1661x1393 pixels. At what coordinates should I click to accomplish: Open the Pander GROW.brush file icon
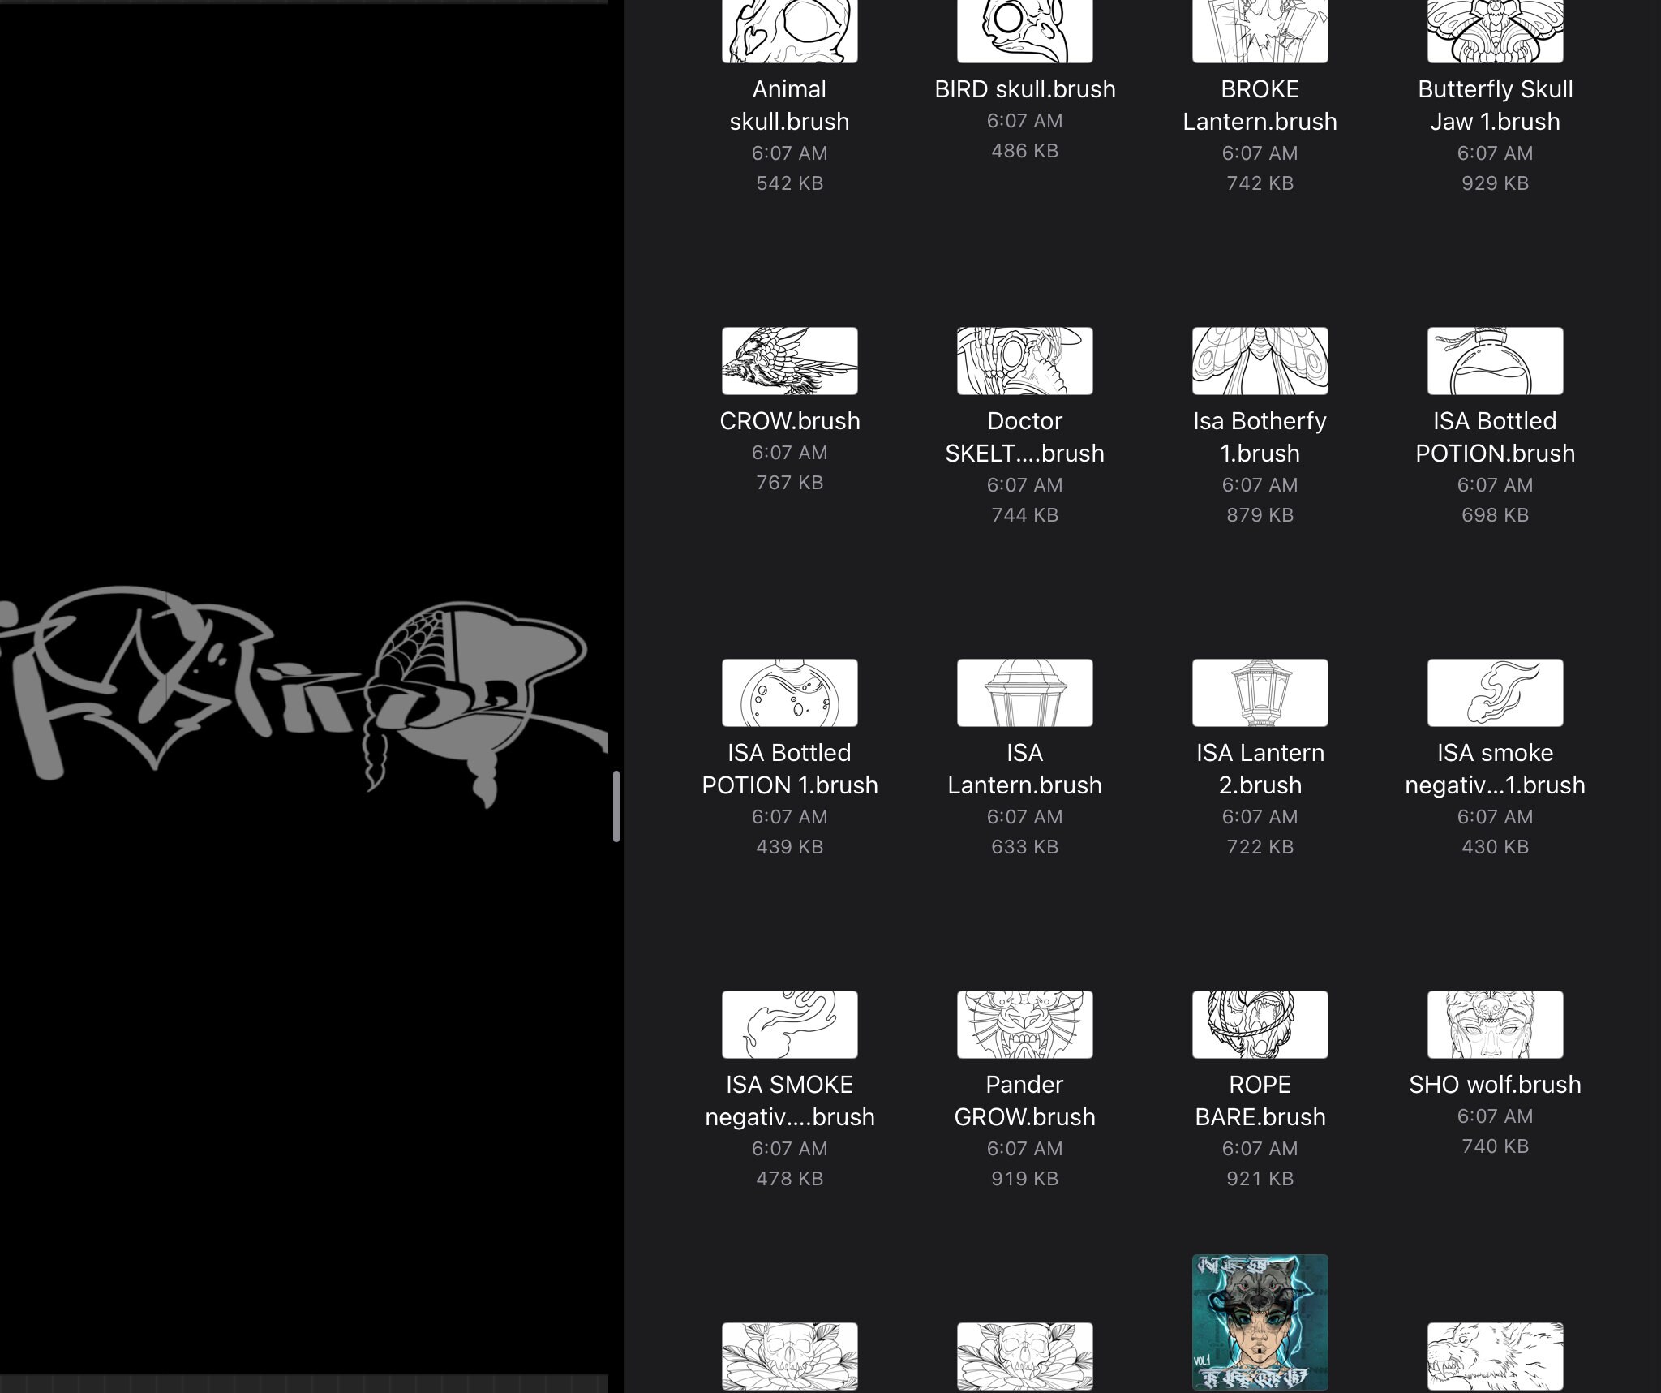[x=1024, y=1025]
